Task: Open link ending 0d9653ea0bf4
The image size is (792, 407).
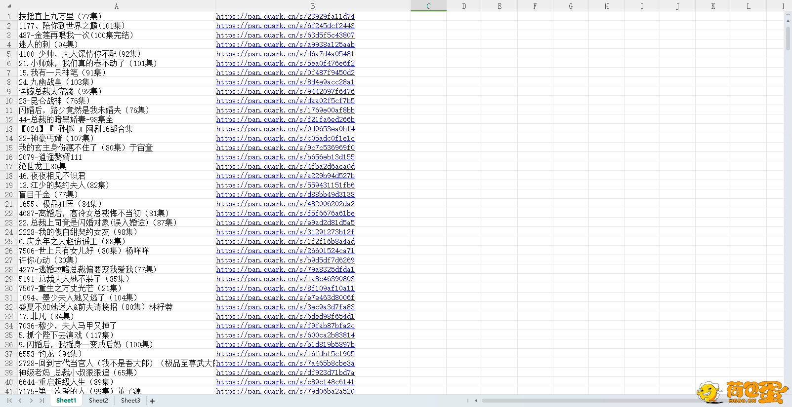Action: [x=286, y=129]
